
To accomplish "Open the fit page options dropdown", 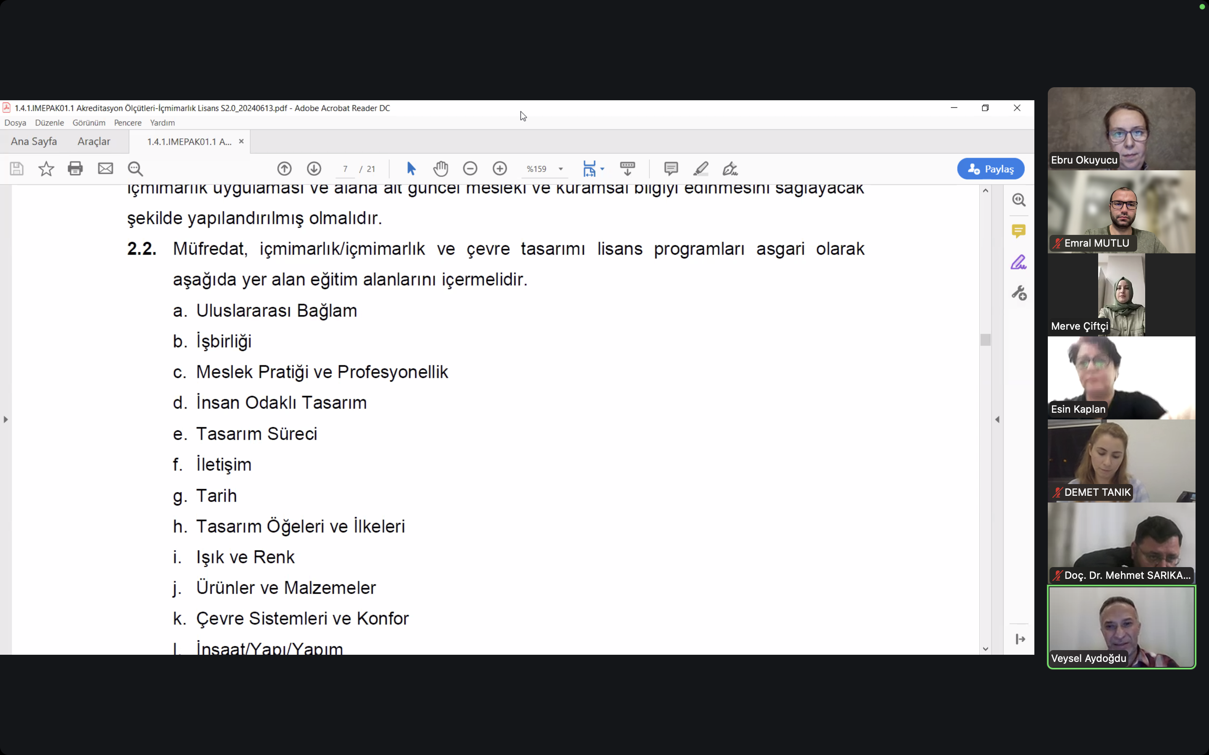I will (x=602, y=169).
